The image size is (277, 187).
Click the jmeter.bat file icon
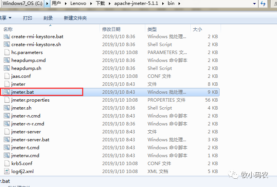7,92
